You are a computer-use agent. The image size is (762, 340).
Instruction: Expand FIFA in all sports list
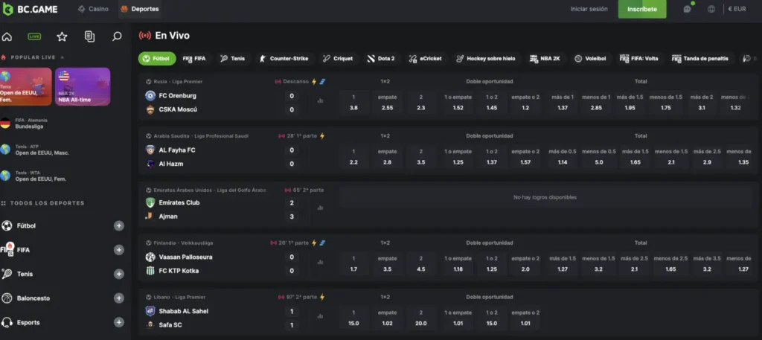pyautogui.click(x=119, y=250)
